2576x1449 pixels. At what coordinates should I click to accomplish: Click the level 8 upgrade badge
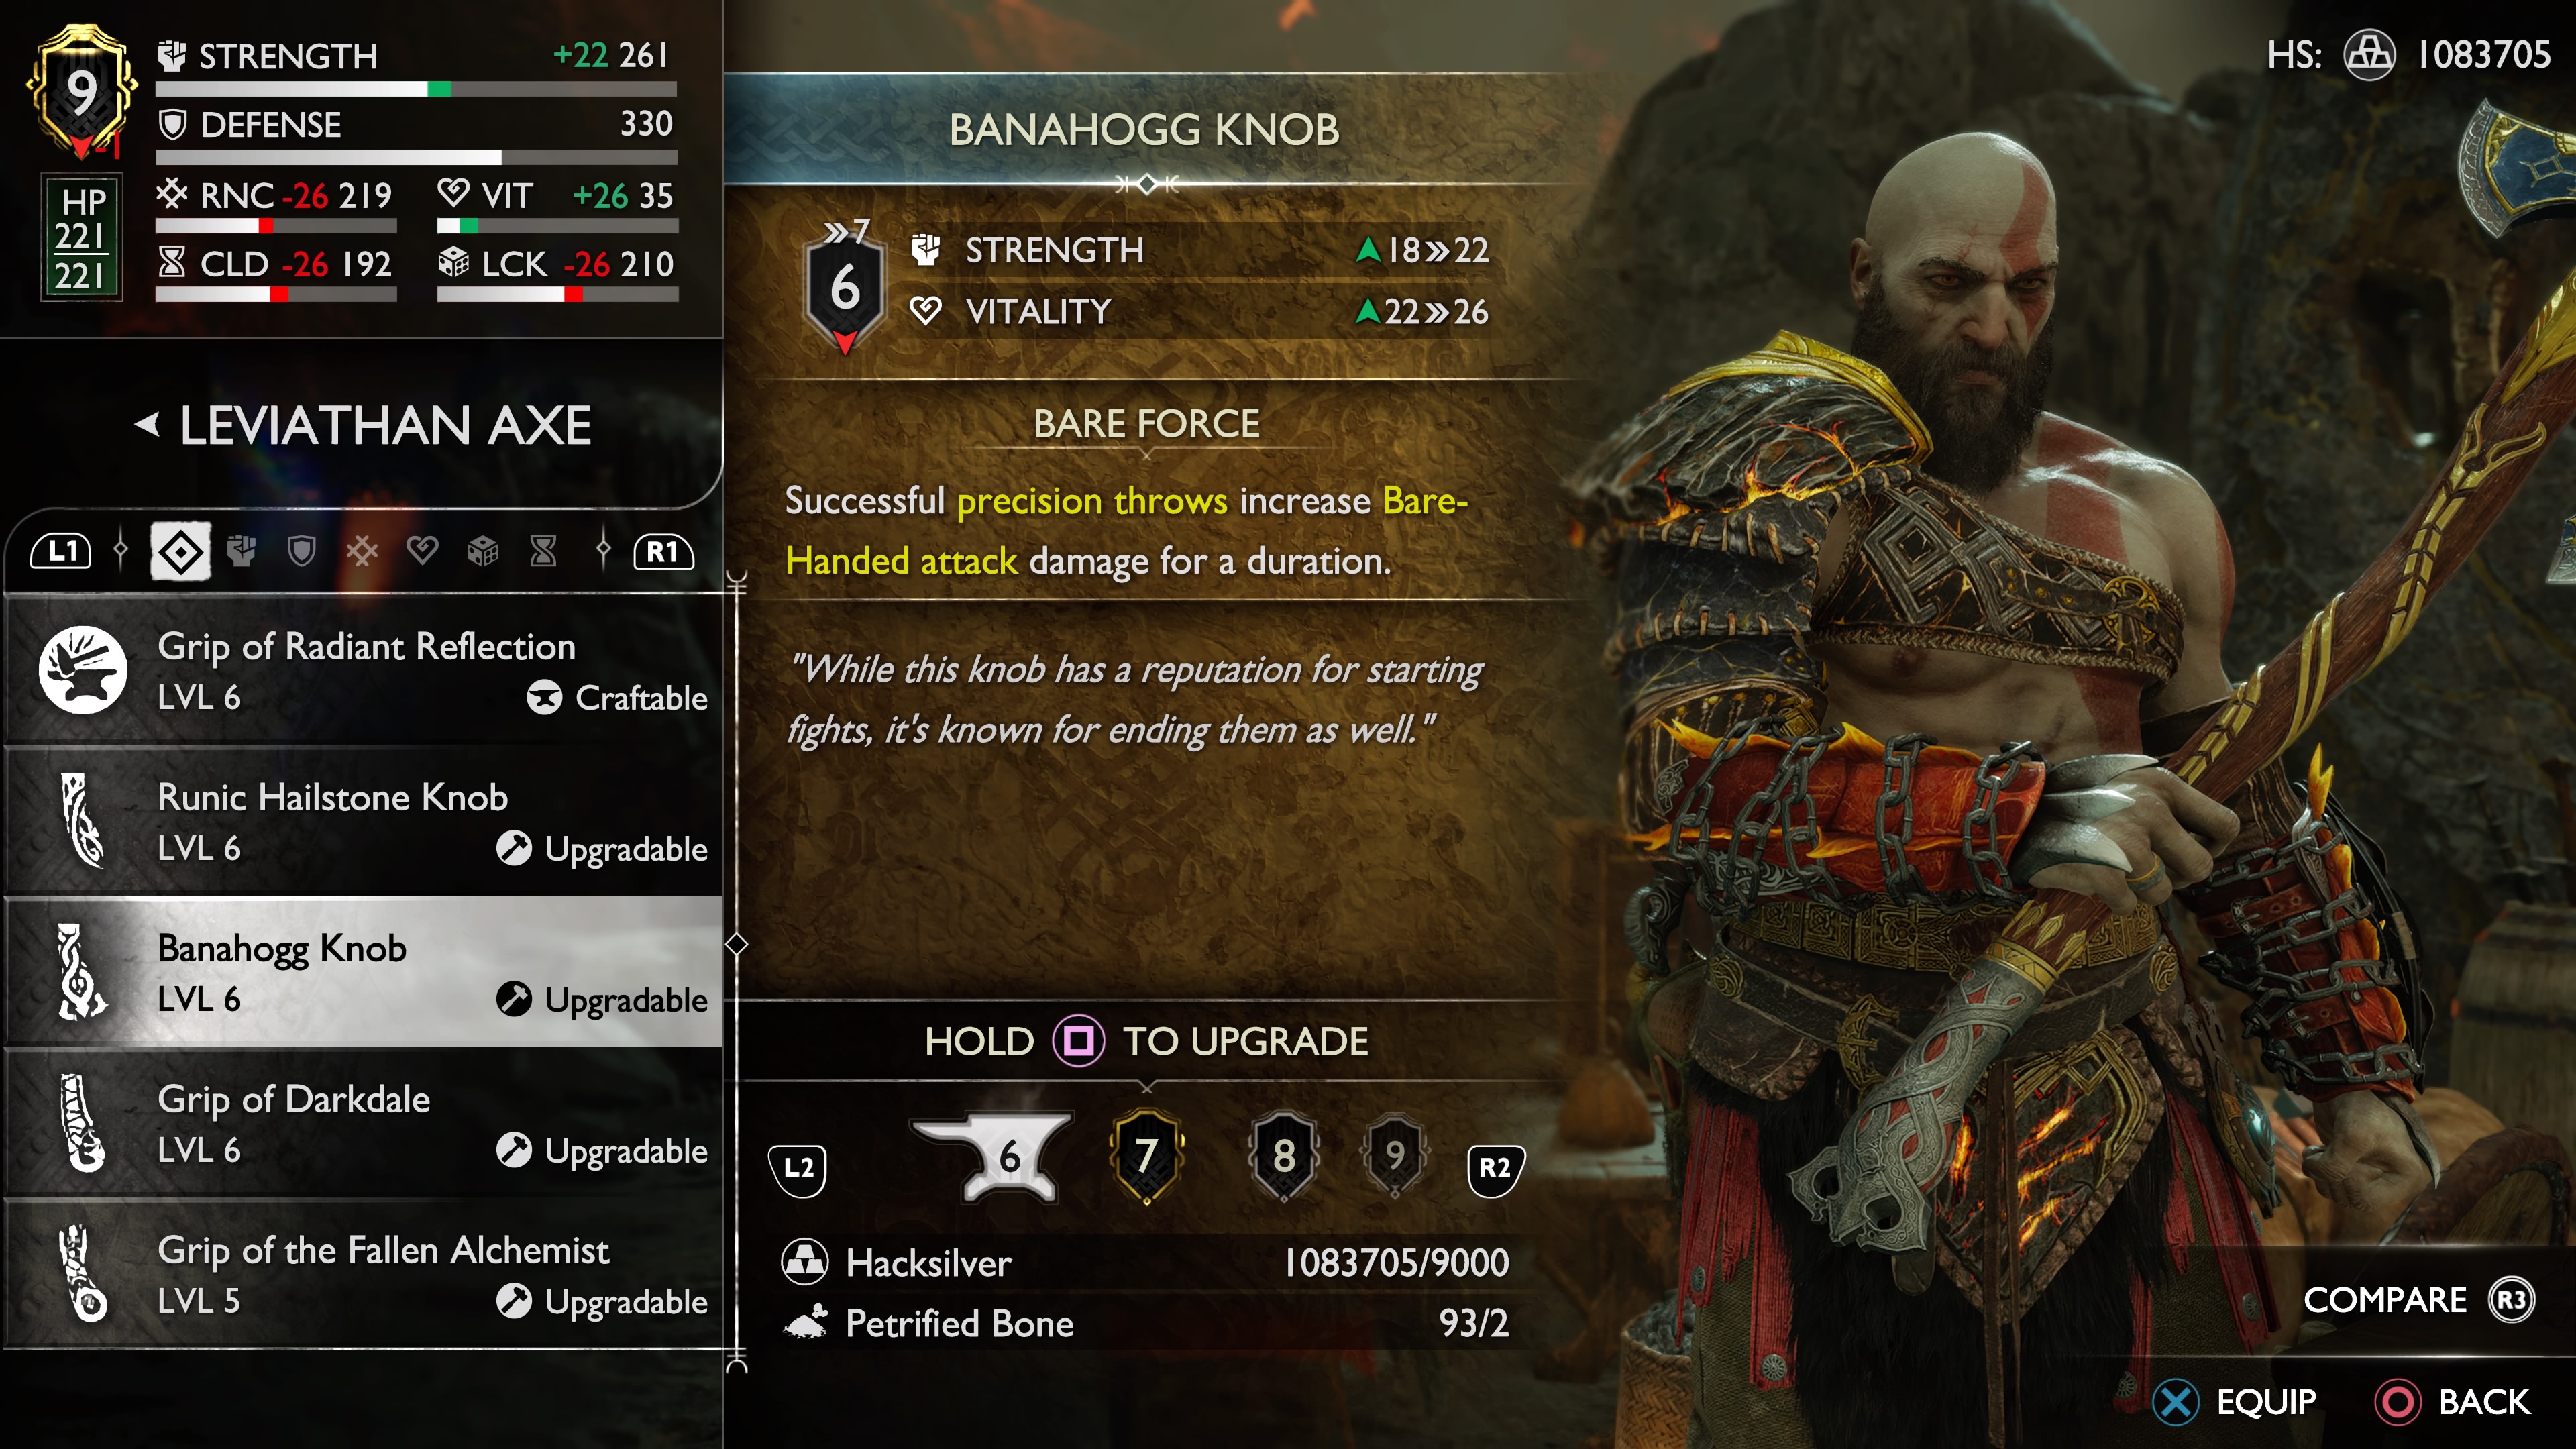(1284, 1156)
